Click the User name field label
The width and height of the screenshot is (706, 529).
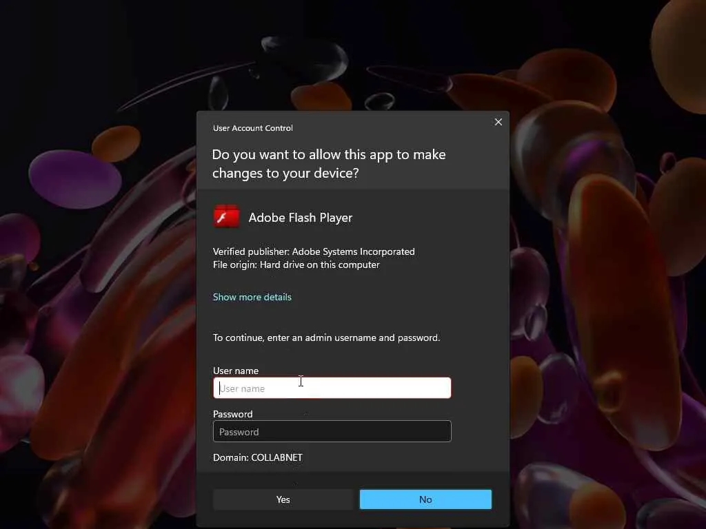(x=236, y=371)
